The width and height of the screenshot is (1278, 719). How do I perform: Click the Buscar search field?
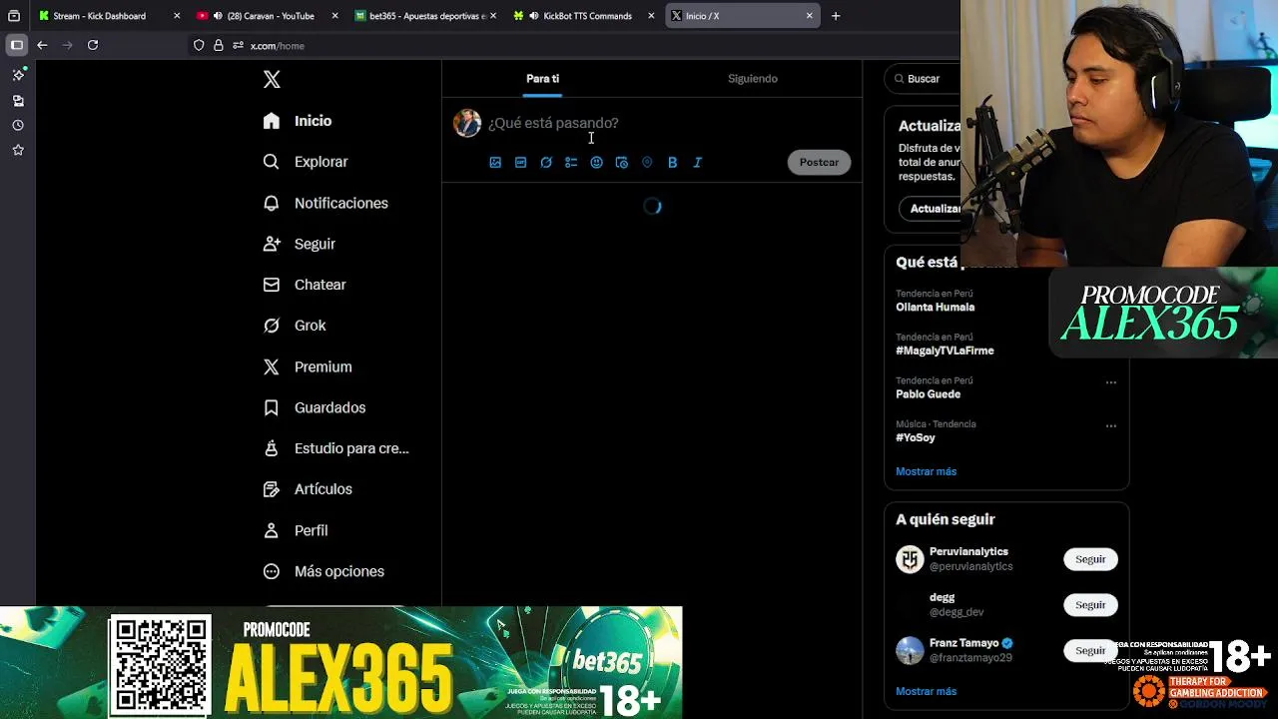tap(924, 78)
